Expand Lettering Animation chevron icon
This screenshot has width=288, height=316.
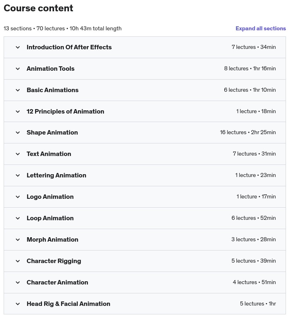(18, 175)
